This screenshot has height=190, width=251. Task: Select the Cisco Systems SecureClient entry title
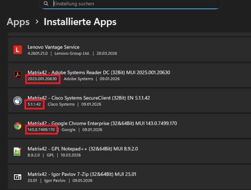95,98
